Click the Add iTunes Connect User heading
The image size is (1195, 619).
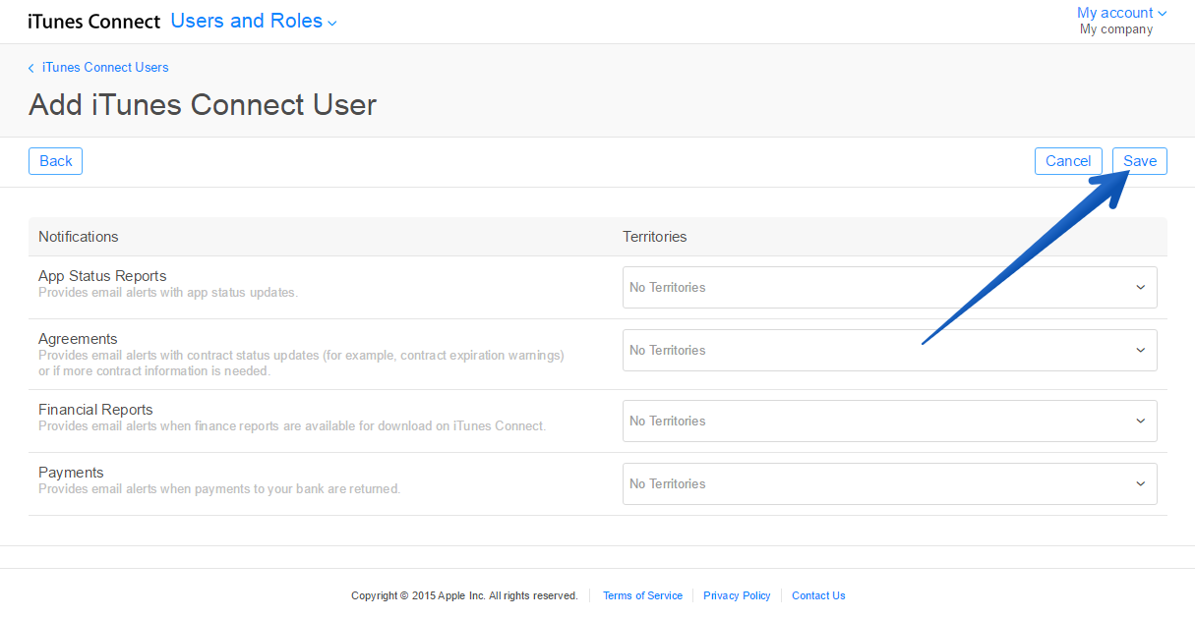click(203, 105)
